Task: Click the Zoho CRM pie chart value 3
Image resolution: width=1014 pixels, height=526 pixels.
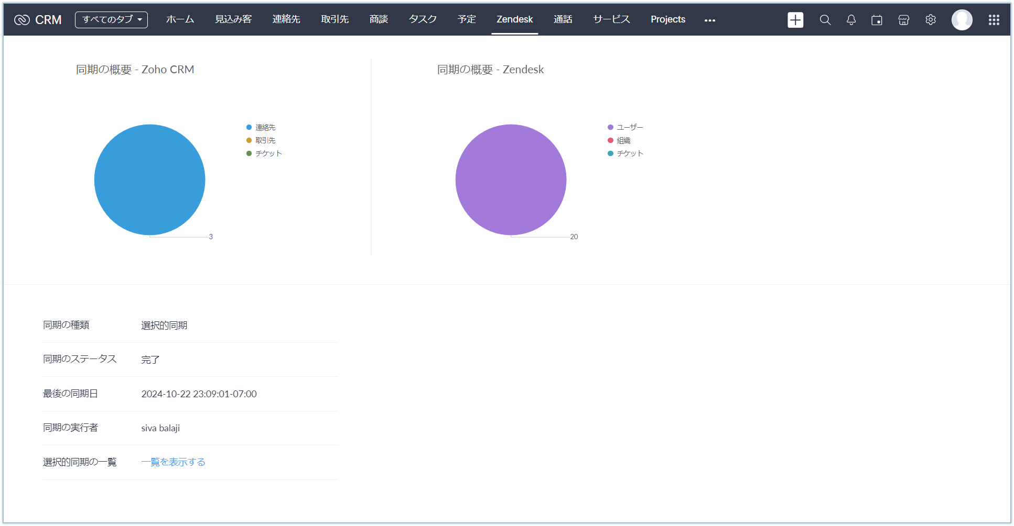Action: tap(211, 237)
